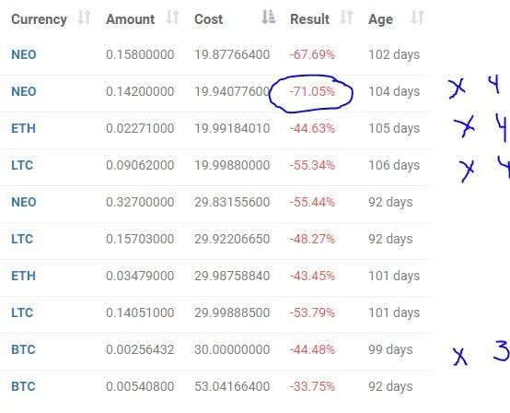Toggle the Cost column sort icon
Image resolution: width=510 pixels, height=413 pixels.
coord(269,18)
